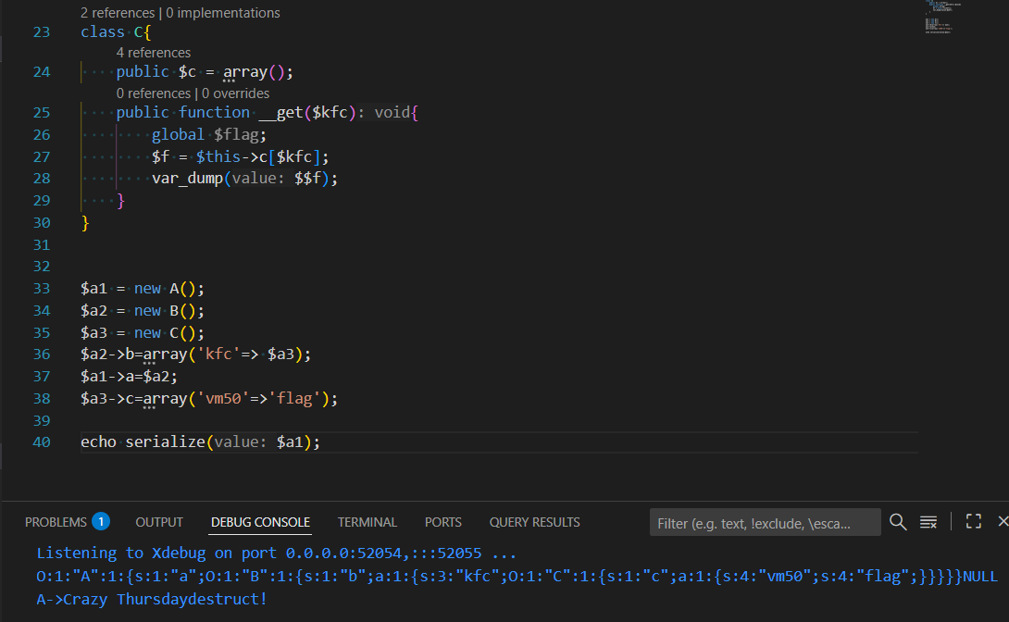Focus the debug console filter input
This screenshot has width=1009, height=622.
766,523
